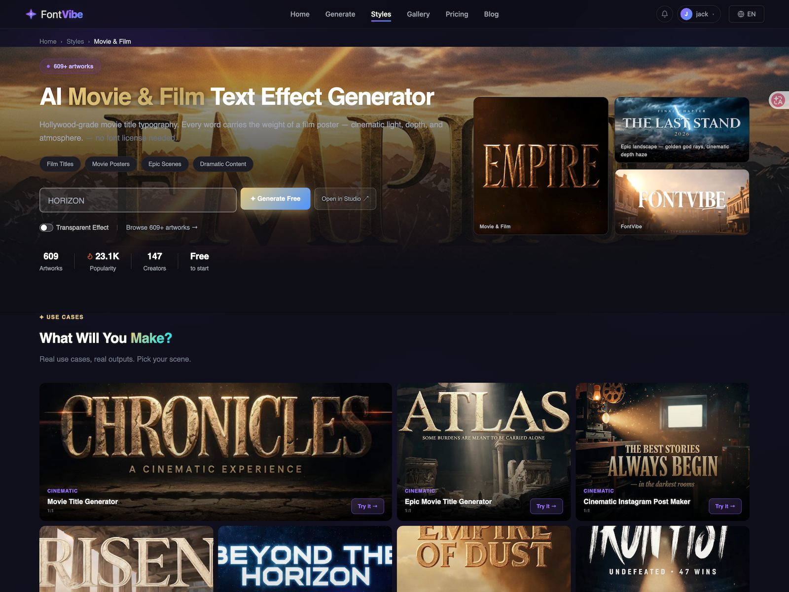Click the HORIZON text input field
The height and width of the screenshot is (592, 789).
click(x=138, y=200)
